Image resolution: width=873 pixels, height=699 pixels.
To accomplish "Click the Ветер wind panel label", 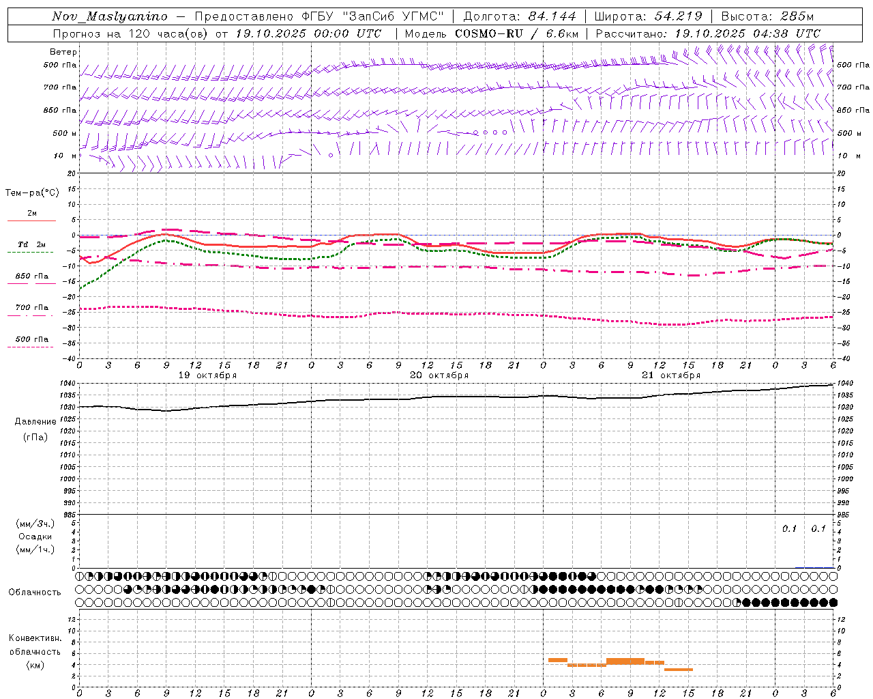I will (x=63, y=52).
